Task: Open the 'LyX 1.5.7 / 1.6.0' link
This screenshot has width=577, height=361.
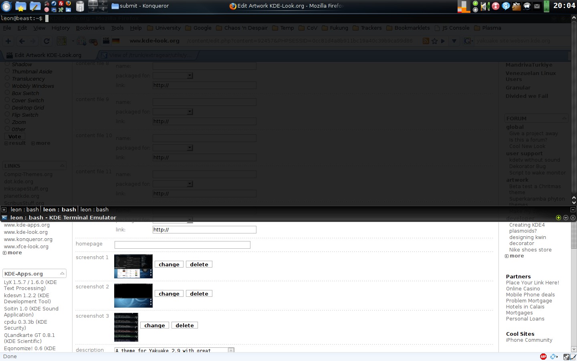Action: click(x=30, y=285)
